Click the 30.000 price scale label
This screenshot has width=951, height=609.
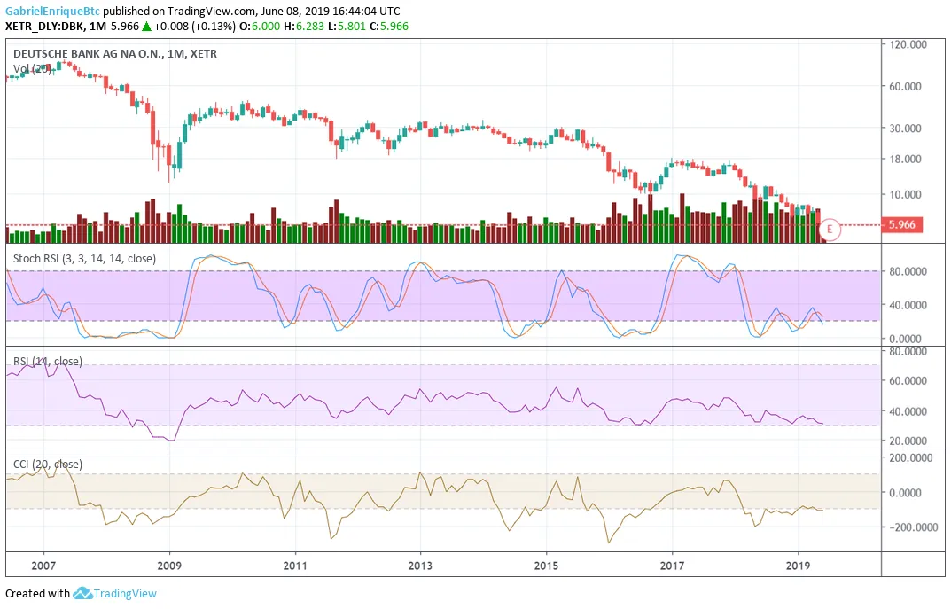(906, 128)
